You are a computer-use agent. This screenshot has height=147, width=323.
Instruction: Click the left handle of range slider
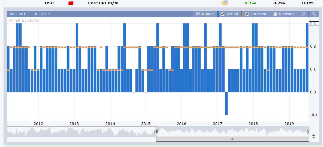point(156,131)
